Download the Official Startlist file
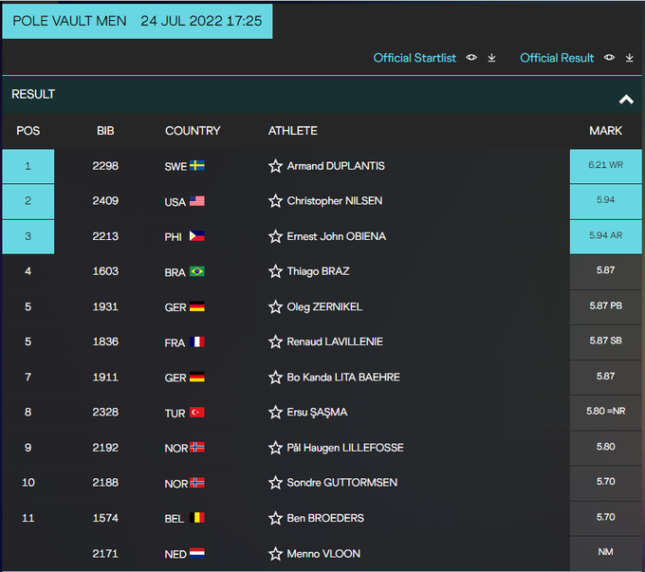Screen dimensions: 645x572 [x=492, y=58]
